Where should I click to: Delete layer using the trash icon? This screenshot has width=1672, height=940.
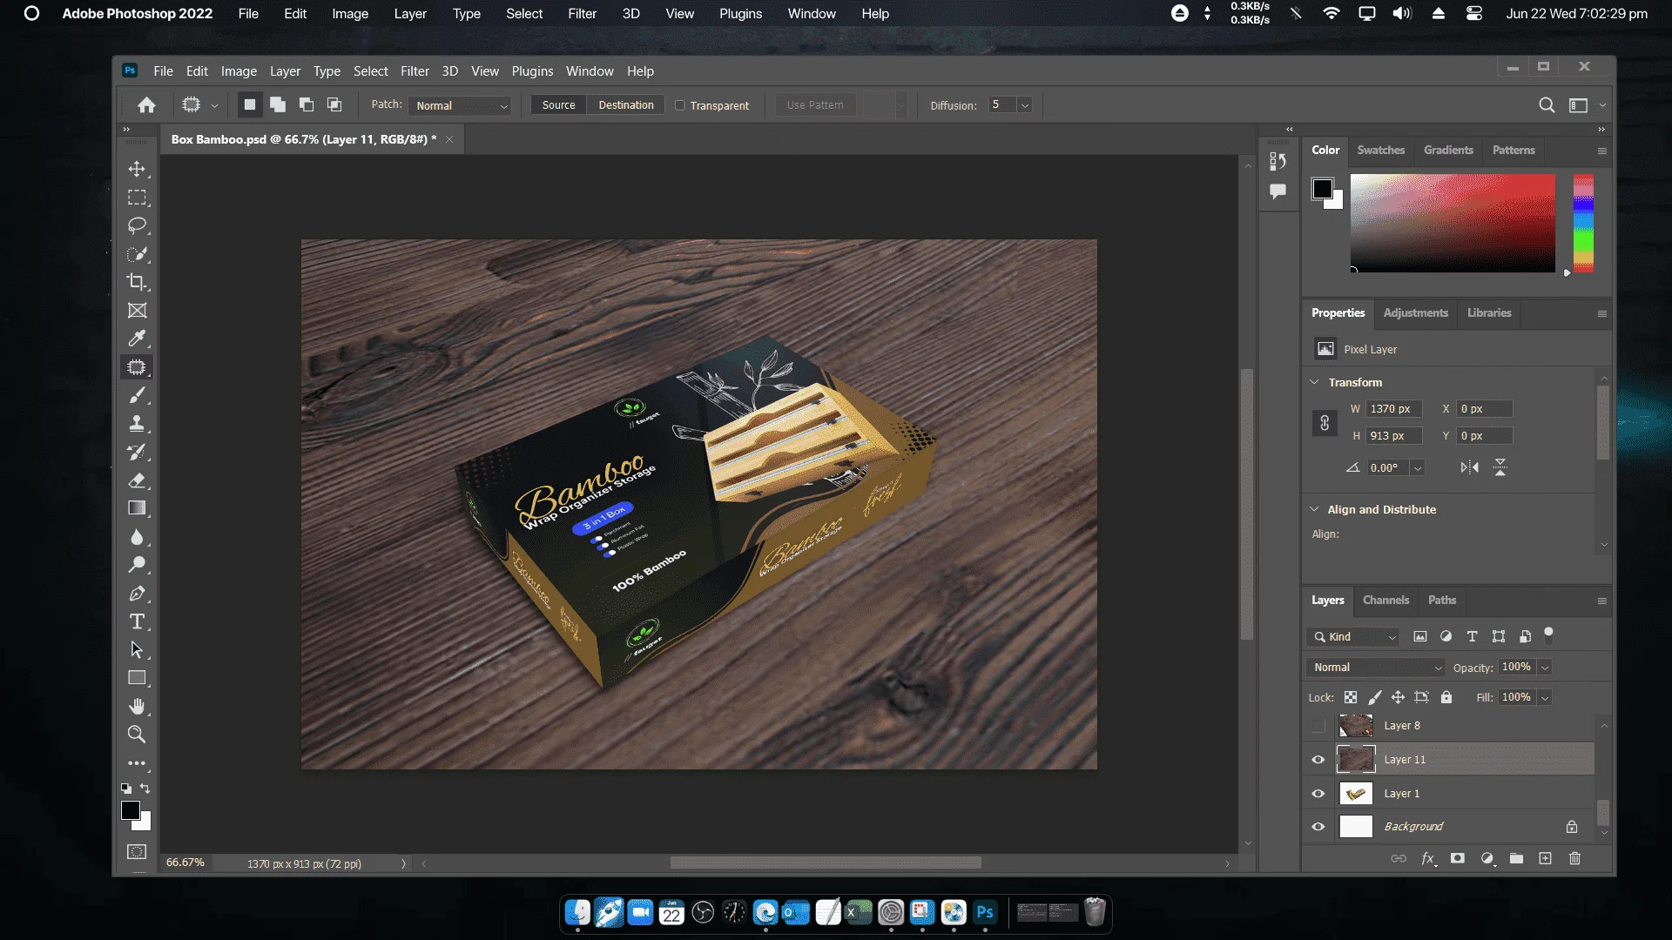pos(1574,859)
